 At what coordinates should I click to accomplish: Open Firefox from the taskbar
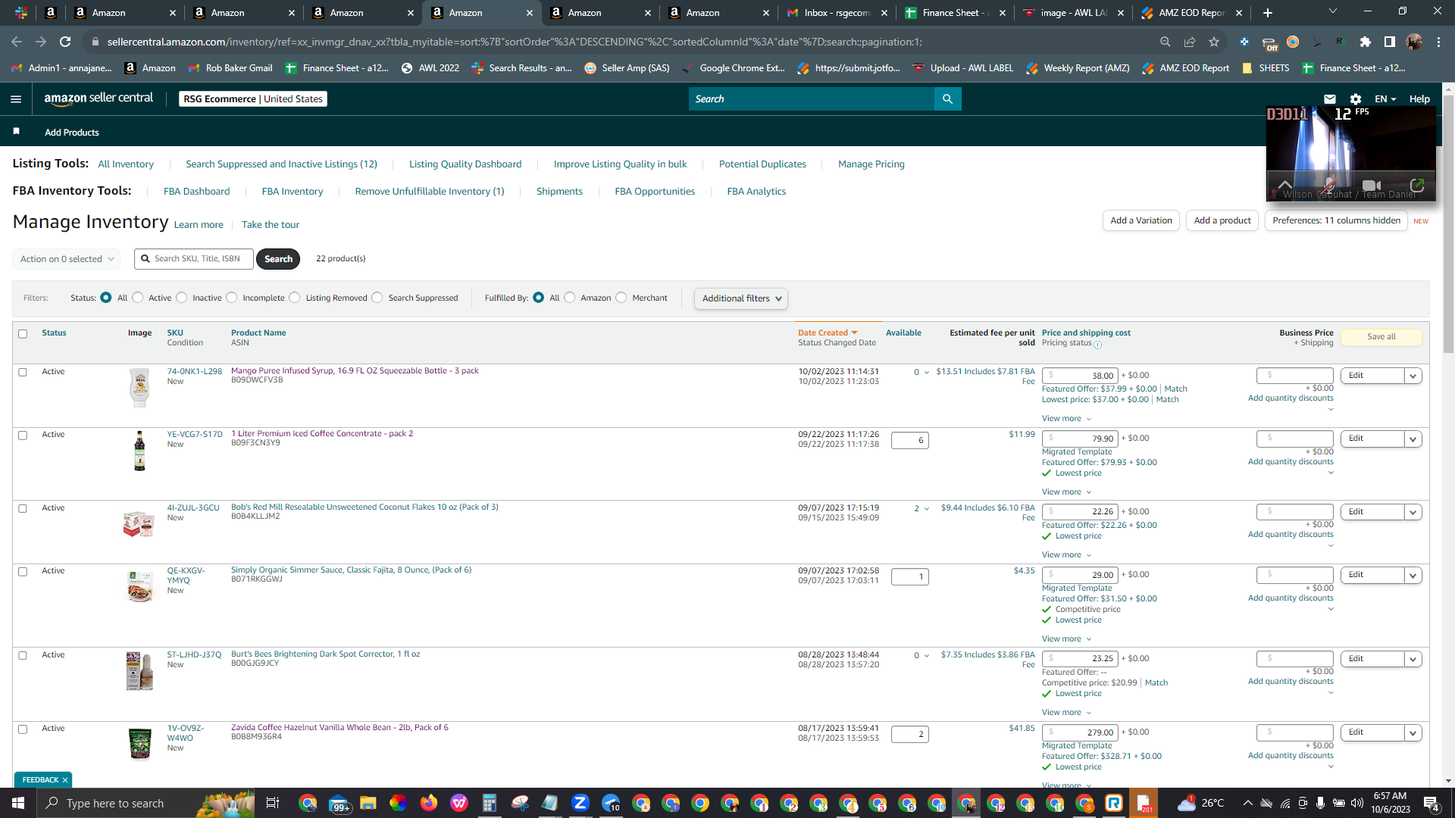point(429,803)
